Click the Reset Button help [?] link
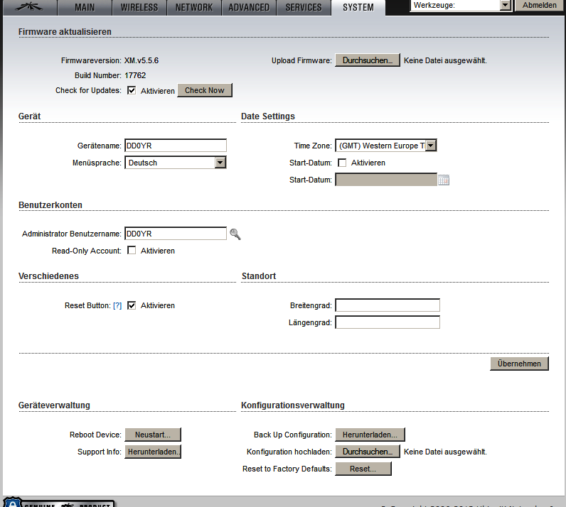 pos(117,305)
